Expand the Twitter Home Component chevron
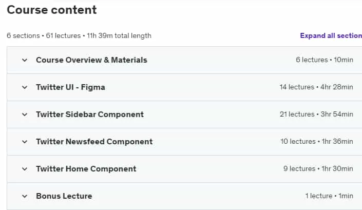 point(25,169)
